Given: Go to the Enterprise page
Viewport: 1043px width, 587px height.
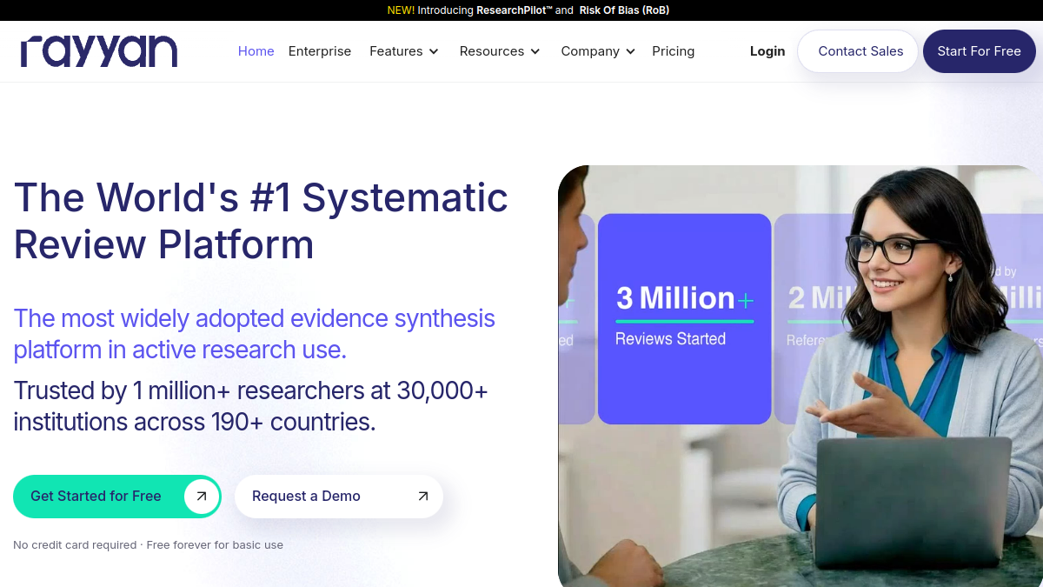Looking at the screenshot, I should 320,51.
